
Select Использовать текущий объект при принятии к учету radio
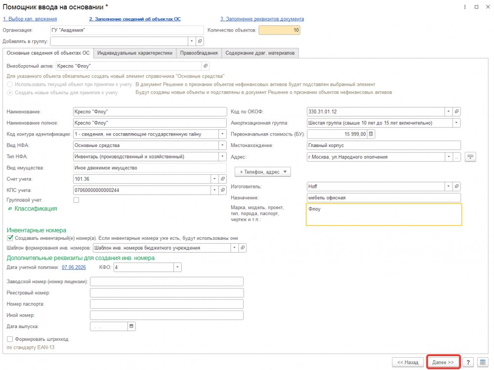[10, 84]
